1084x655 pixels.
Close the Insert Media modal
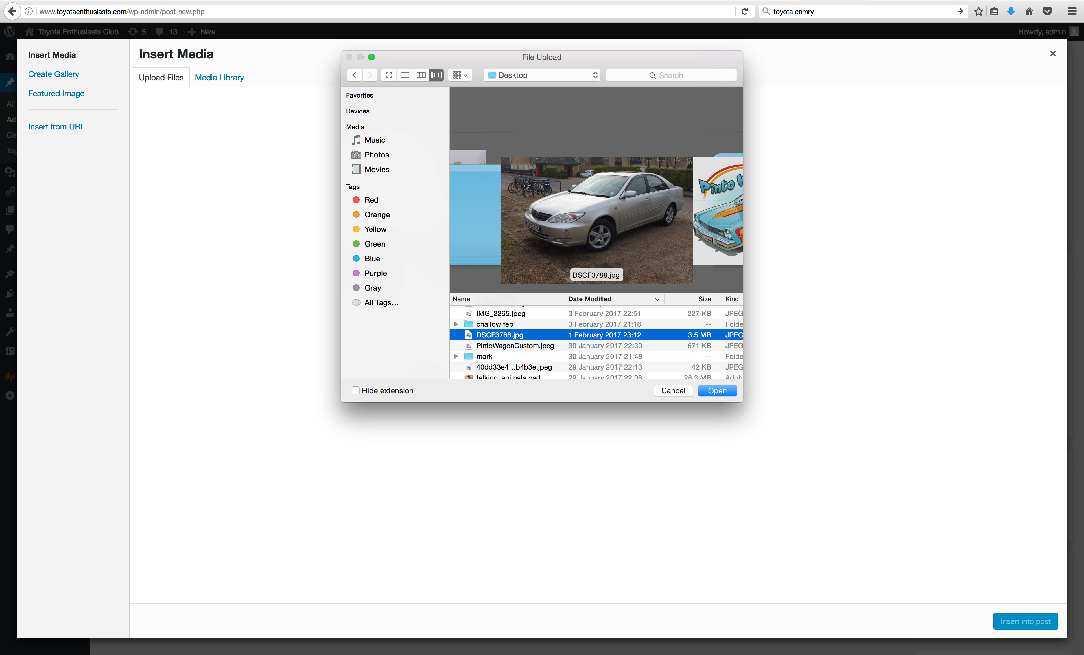(x=1052, y=54)
